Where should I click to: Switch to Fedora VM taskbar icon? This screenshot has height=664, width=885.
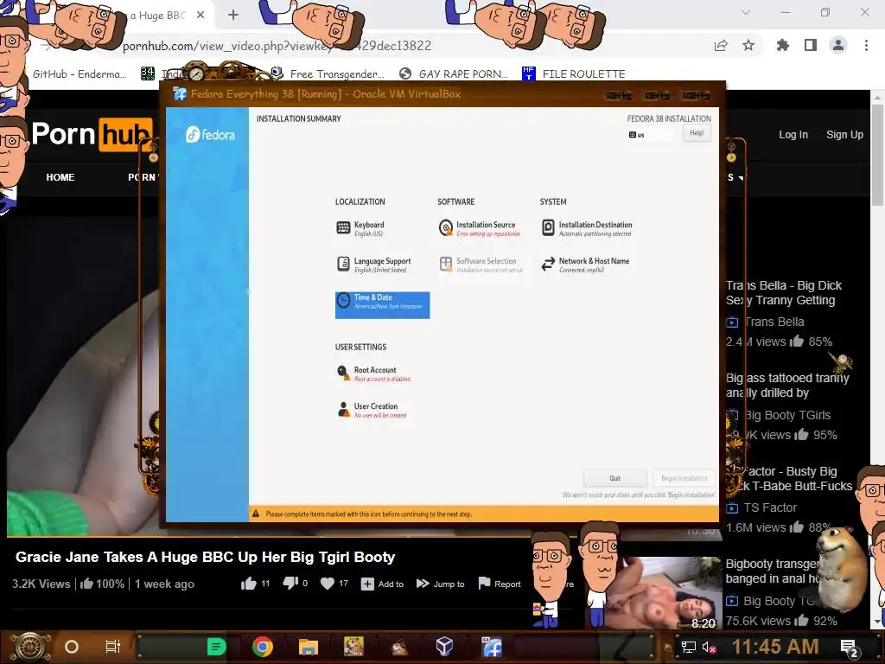492,647
